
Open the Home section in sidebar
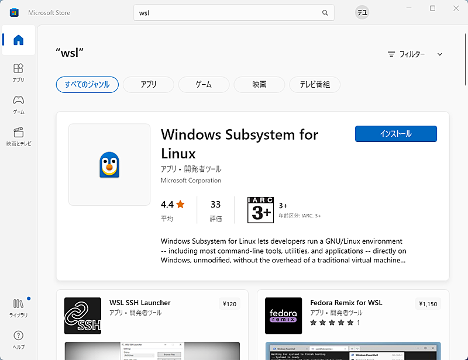[x=18, y=40]
